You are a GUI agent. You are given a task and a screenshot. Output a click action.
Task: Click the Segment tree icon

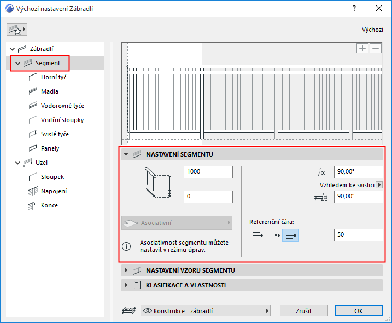(x=28, y=63)
